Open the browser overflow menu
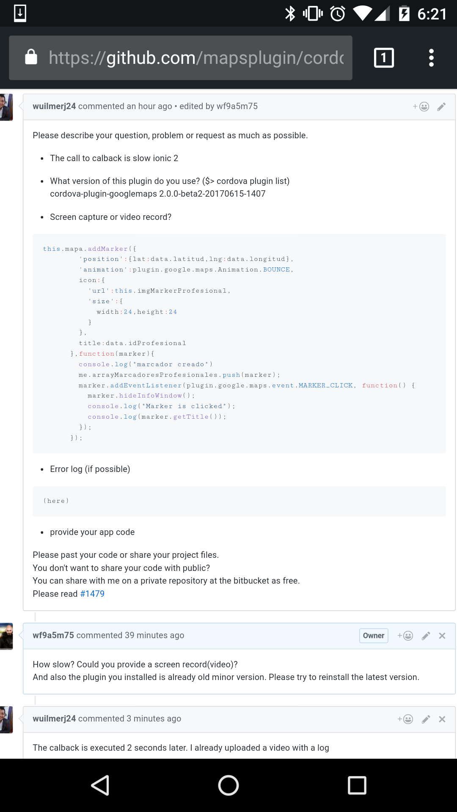Viewport: 457px width, 812px height. pyautogui.click(x=431, y=58)
